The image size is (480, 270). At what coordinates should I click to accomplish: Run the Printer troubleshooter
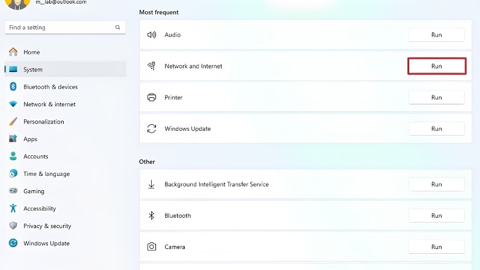437,97
